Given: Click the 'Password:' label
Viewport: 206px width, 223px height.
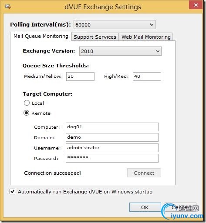Looking at the screenshot, I should point(46,158).
